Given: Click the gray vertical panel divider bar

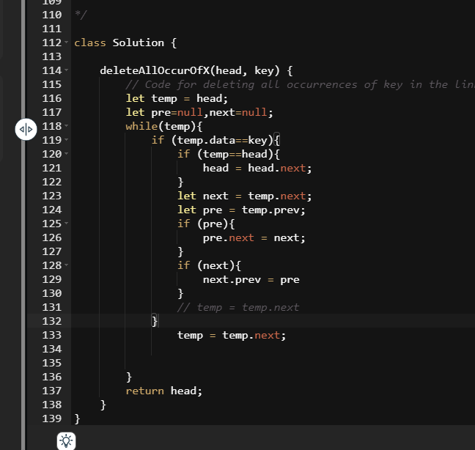Looking at the screenshot, I should coord(23,225).
